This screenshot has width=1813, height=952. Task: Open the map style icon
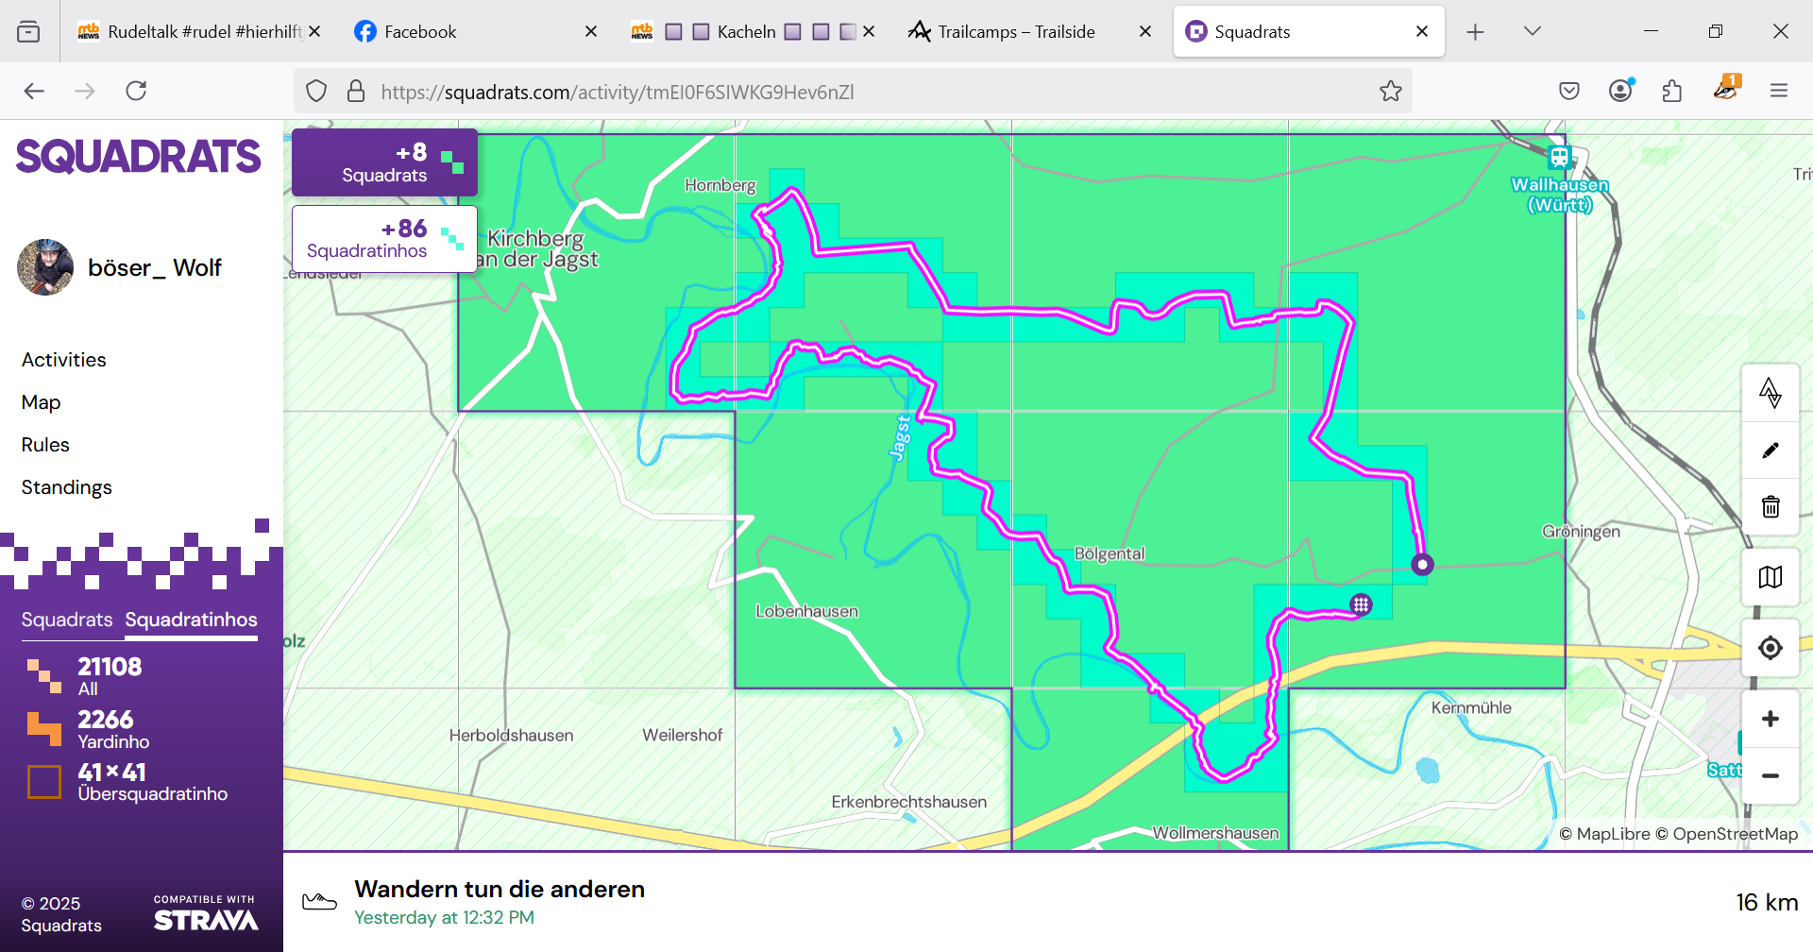pyautogui.click(x=1770, y=576)
